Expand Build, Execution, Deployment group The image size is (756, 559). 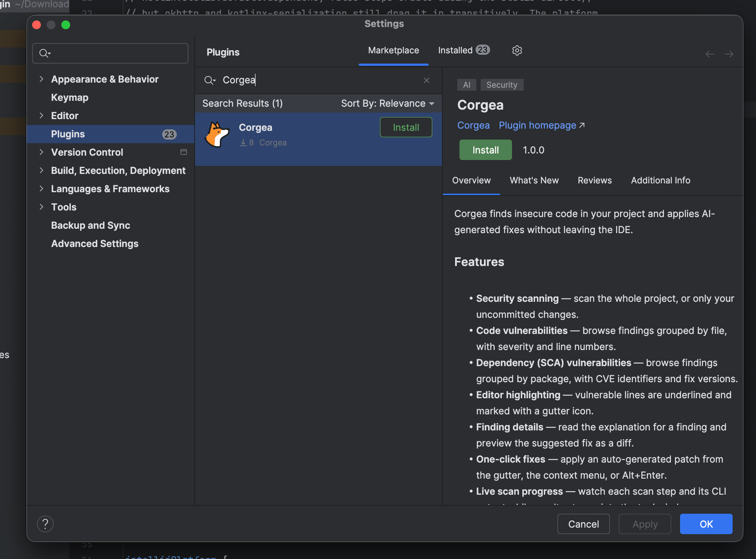41,170
